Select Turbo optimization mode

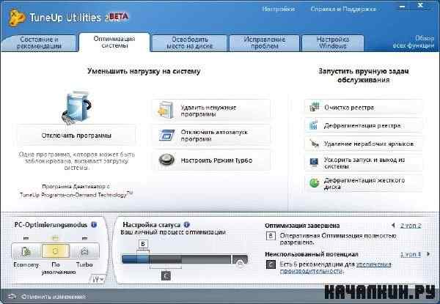[x=84, y=251]
